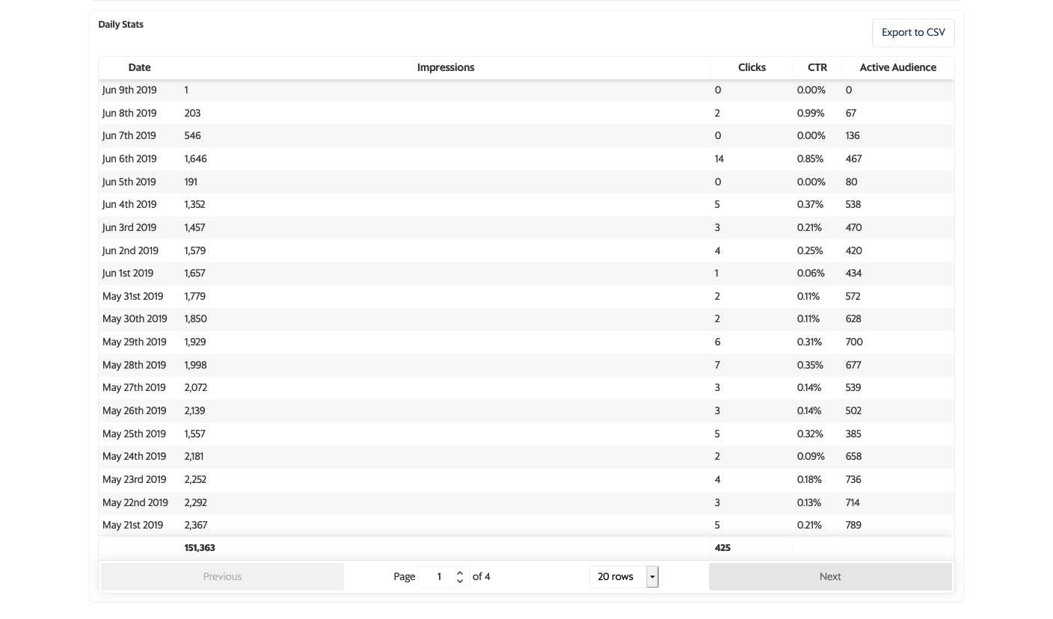Sort by the Clicks column header
Screen dimensions: 1053x619
pyautogui.click(x=752, y=67)
